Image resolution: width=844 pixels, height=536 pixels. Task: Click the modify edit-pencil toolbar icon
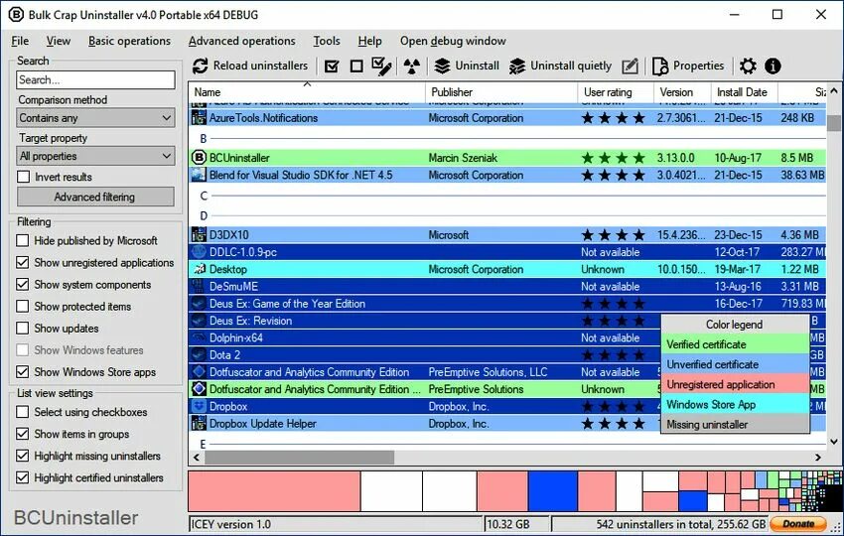click(x=630, y=67)
